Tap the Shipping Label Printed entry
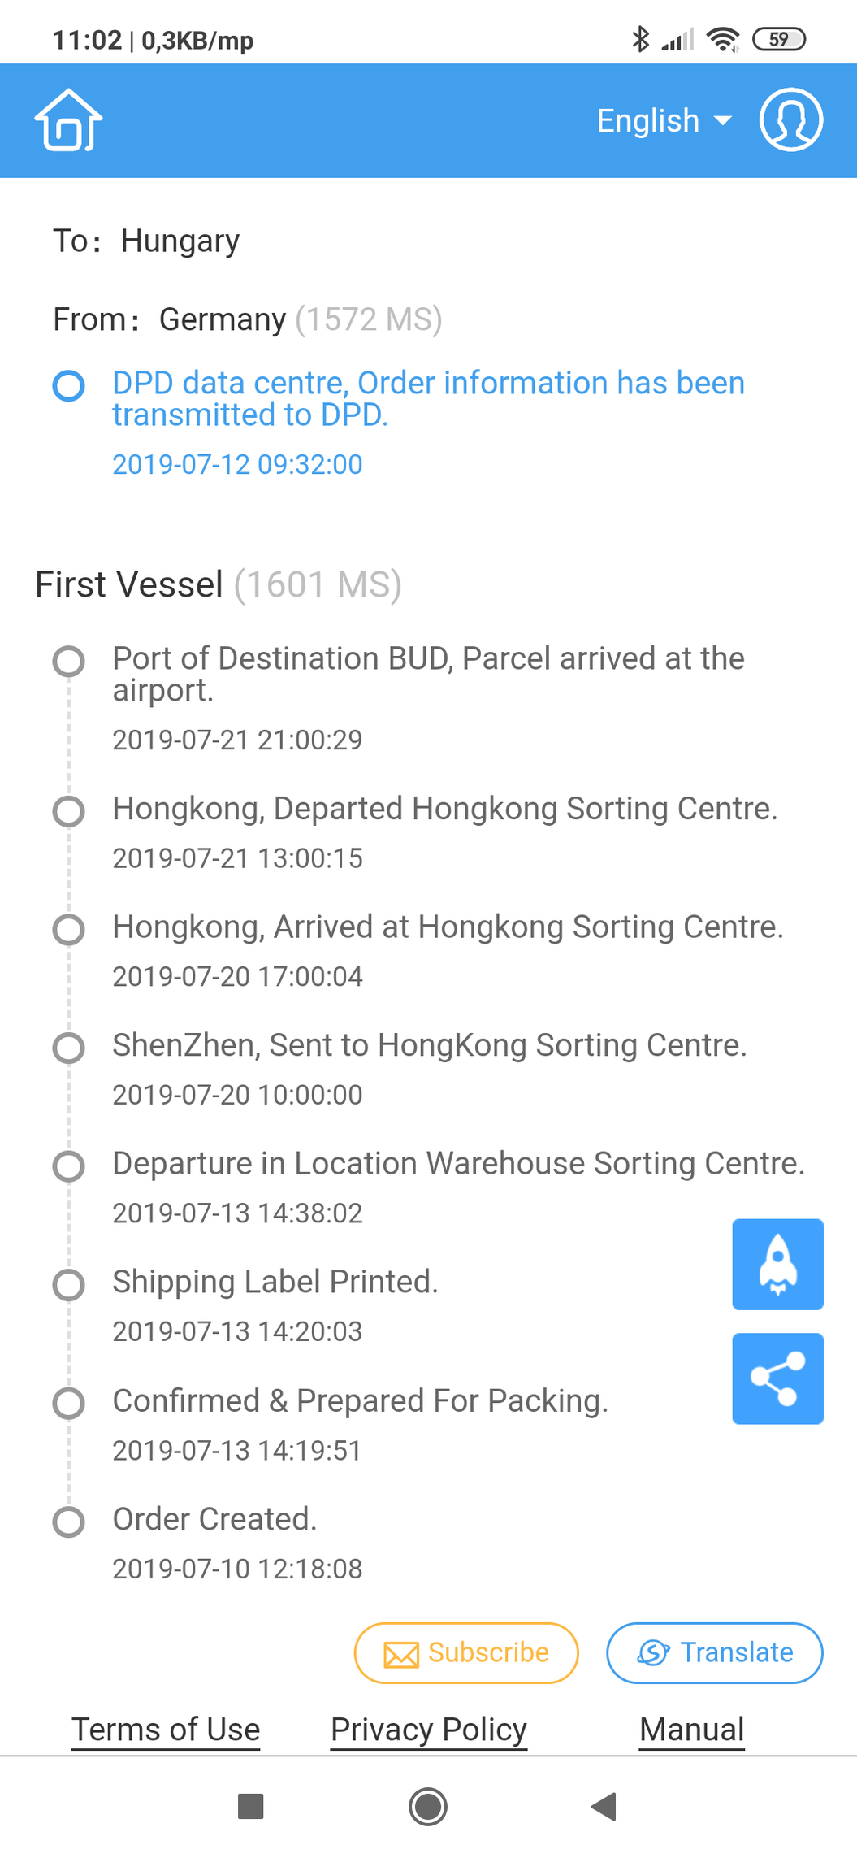This screenshot has width=857, height=1858. 275,1282
